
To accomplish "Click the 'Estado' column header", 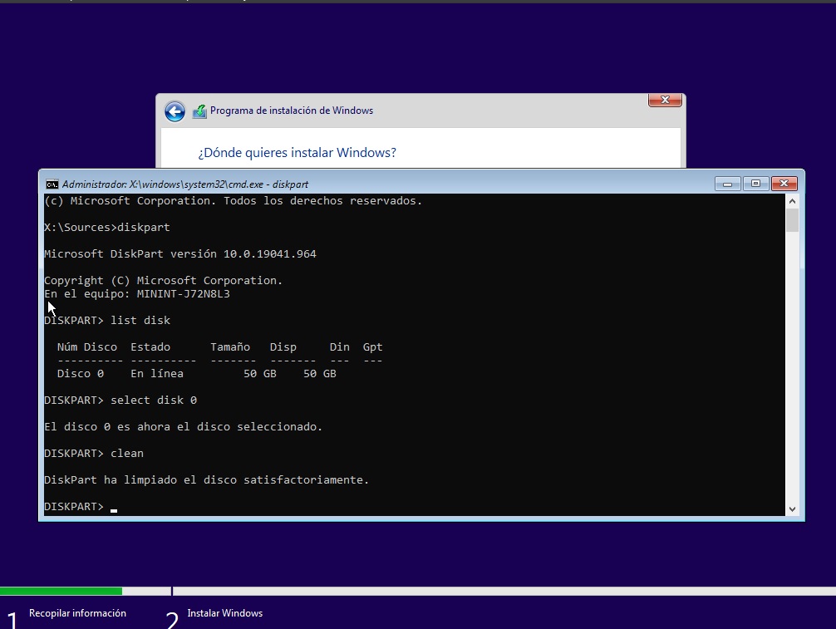I will point(150,347).
